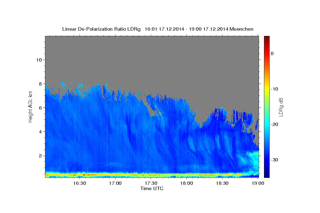Screen dimensions: 320x213
Task: Click the colorbar value -20
Action: coord(274,124)
